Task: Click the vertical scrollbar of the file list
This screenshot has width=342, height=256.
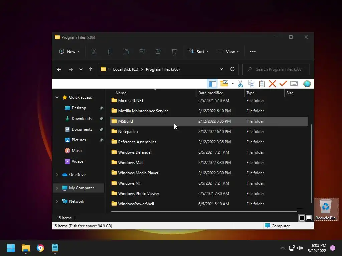Action: point(311,163)
